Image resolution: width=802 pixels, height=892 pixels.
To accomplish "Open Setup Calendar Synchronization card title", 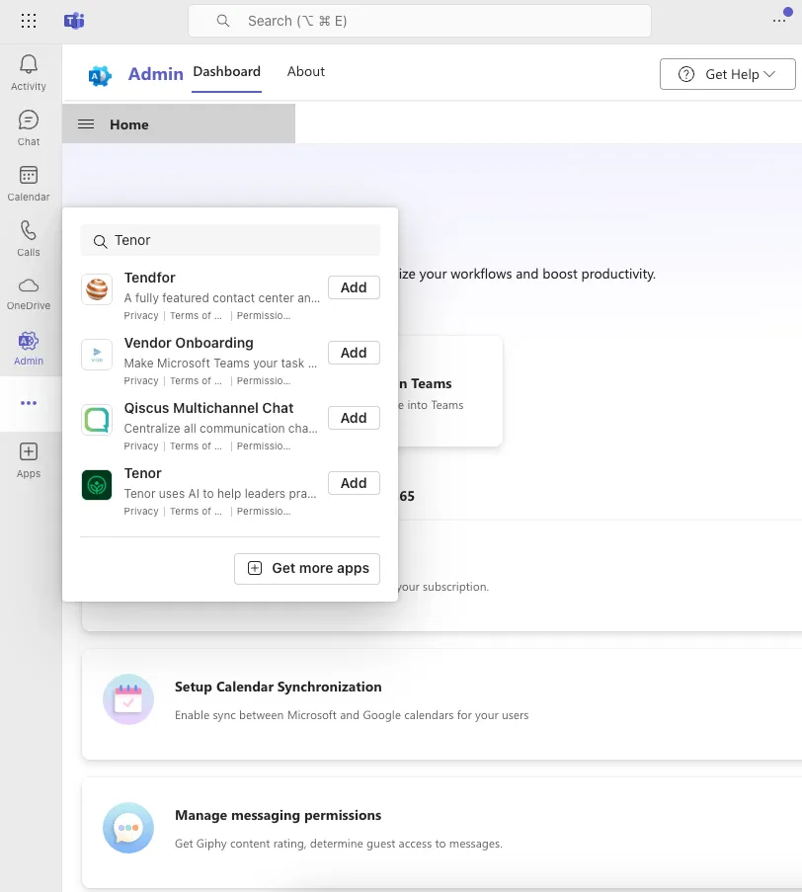I will click(279, 687).
